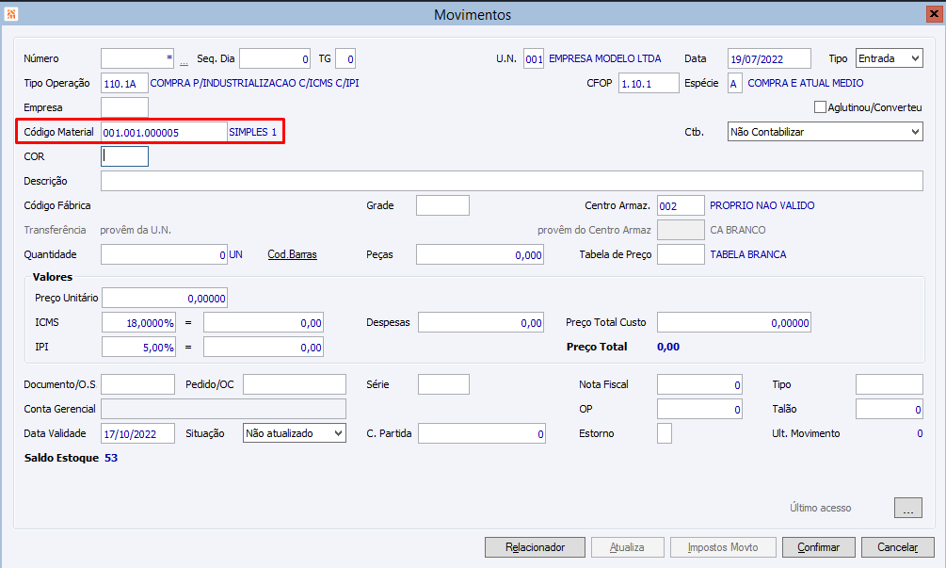Confirm the movement with the Confirmar button

[x=819, y=547]
